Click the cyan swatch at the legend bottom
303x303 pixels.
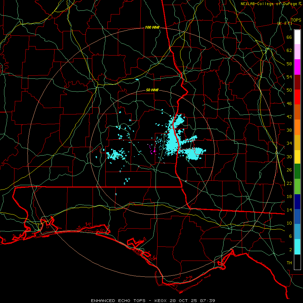297,247
